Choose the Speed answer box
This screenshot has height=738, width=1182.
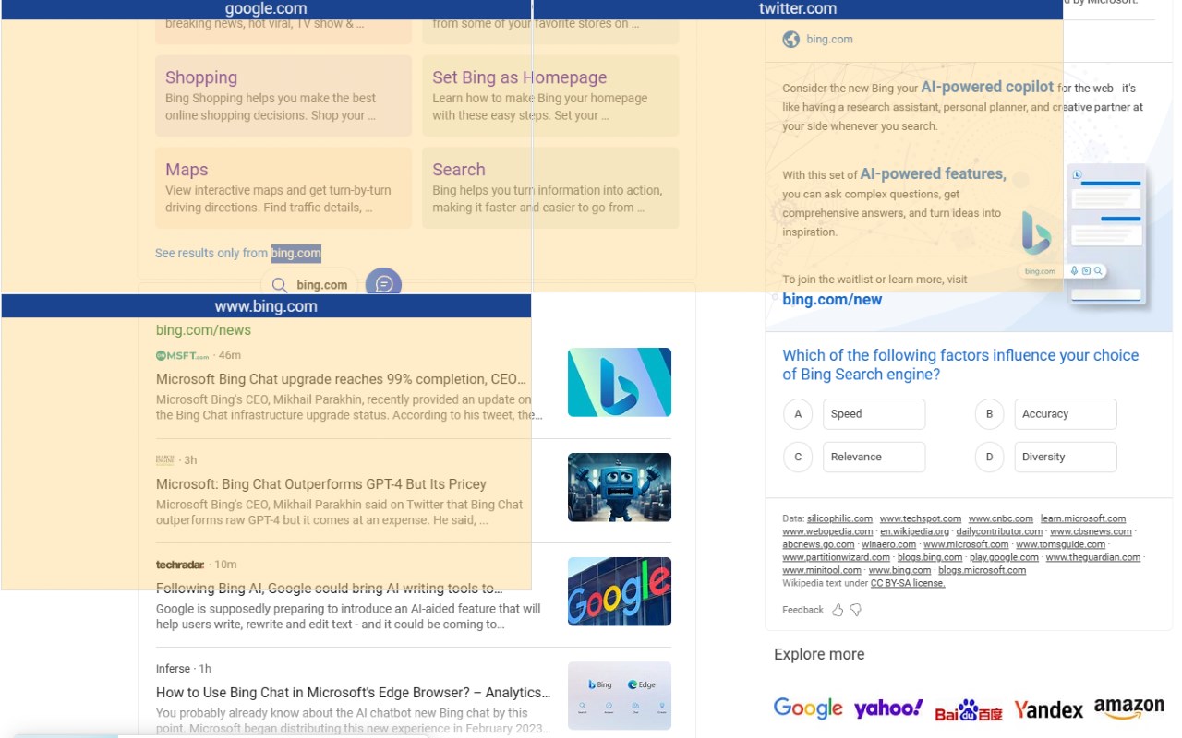point(874,414)
